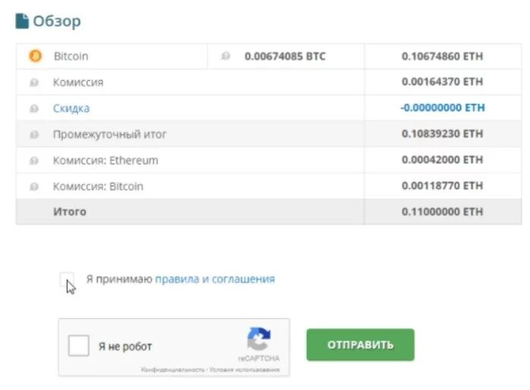The height and width of the screenshot is (390, 530).
Task: Click the info icon next to Скидка
Action: 34,109
